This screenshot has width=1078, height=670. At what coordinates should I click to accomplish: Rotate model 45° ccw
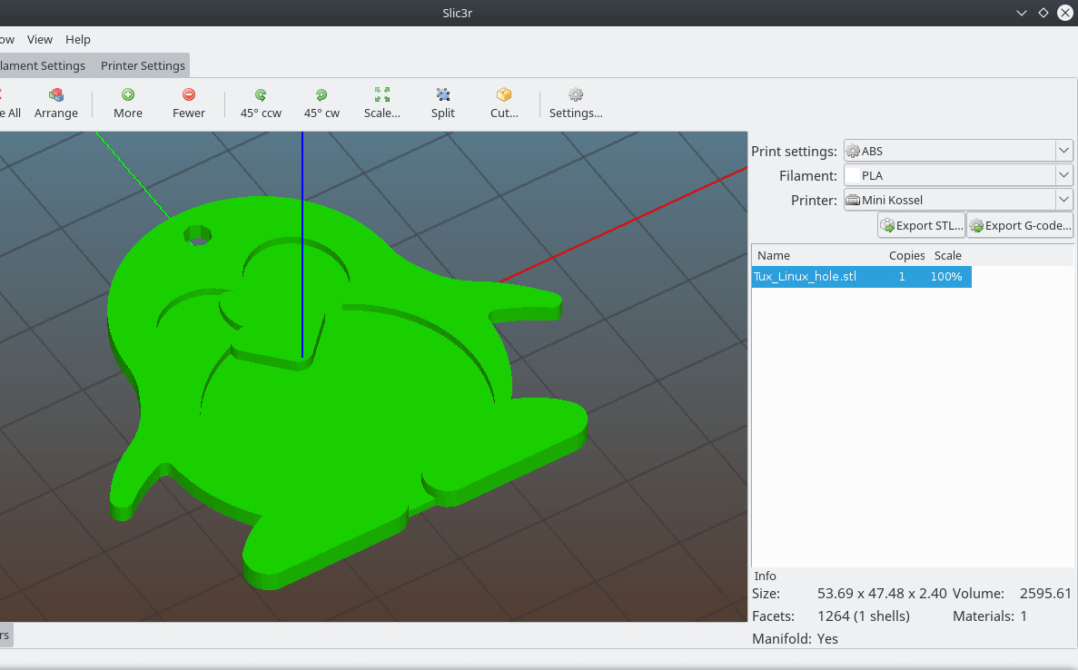pos(261,103)
